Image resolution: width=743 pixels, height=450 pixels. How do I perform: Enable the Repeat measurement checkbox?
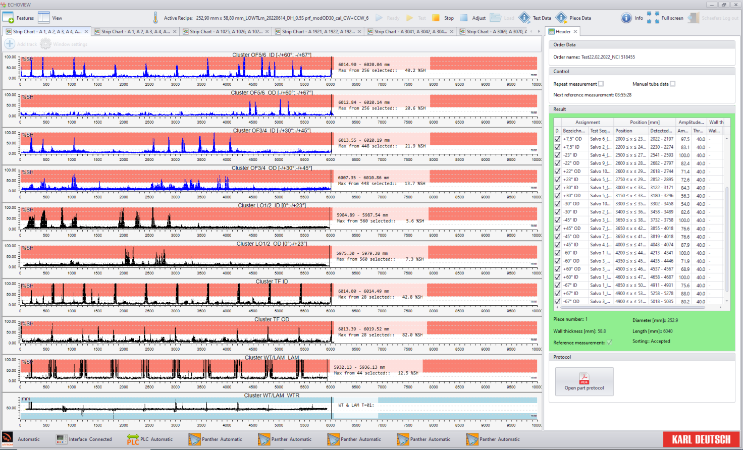click(601, 84)
